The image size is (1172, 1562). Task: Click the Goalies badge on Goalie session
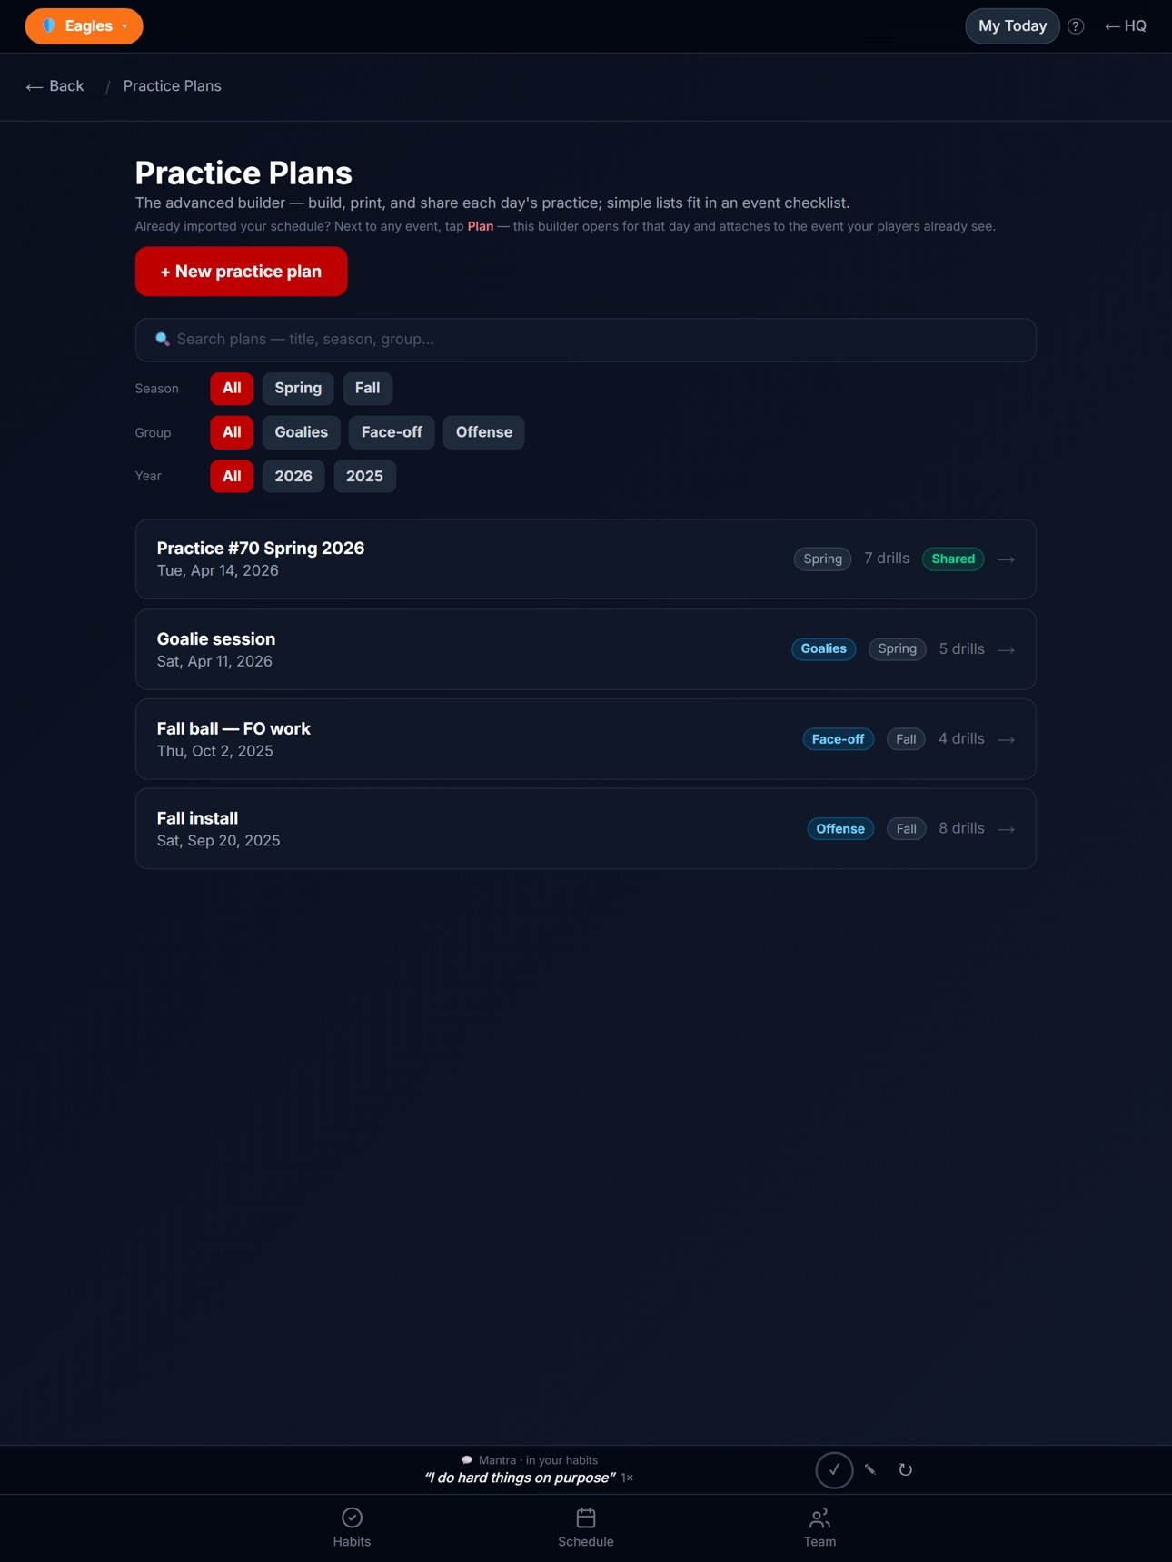pos(824,649)
